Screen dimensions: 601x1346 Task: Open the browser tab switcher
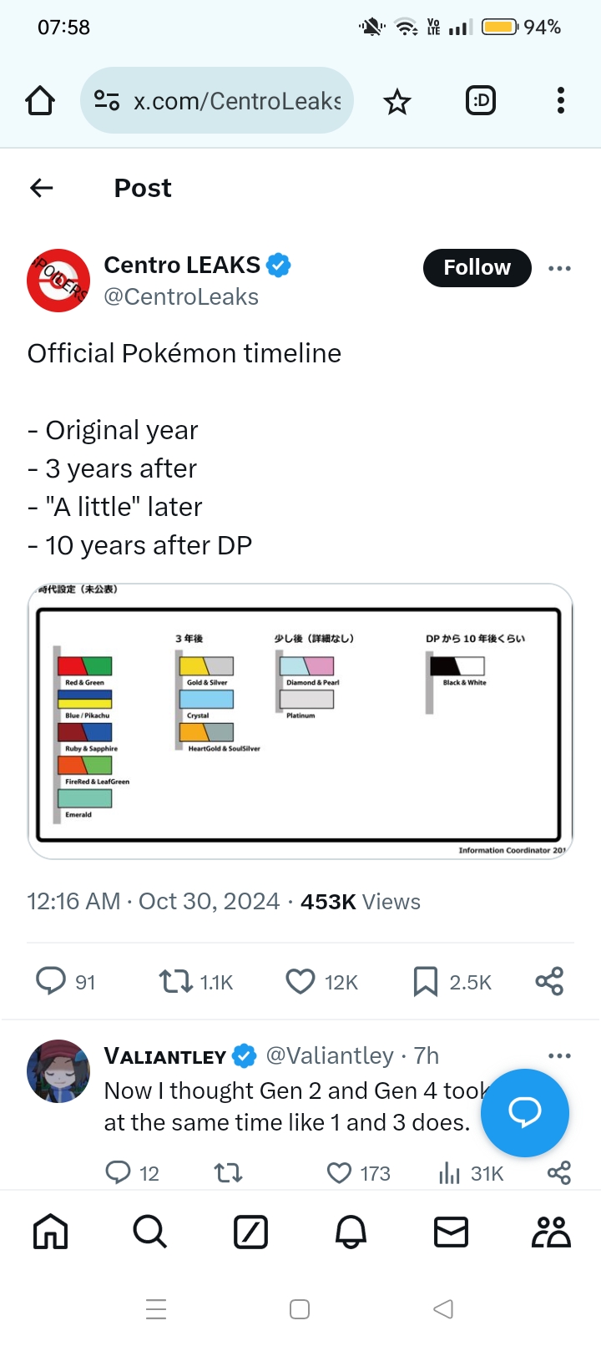tap(480, 101)
